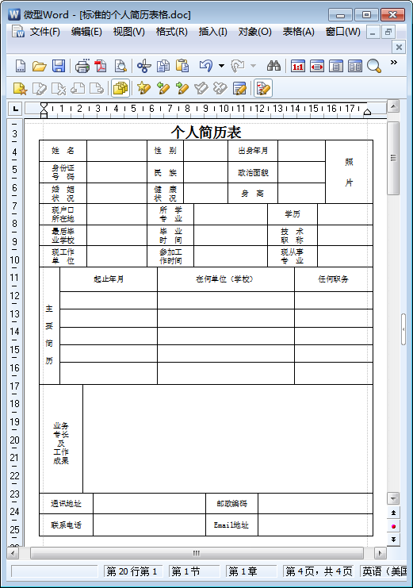The image size is (413, 588).
Task: Jump to next page button
Action: [x=393, y=540]
